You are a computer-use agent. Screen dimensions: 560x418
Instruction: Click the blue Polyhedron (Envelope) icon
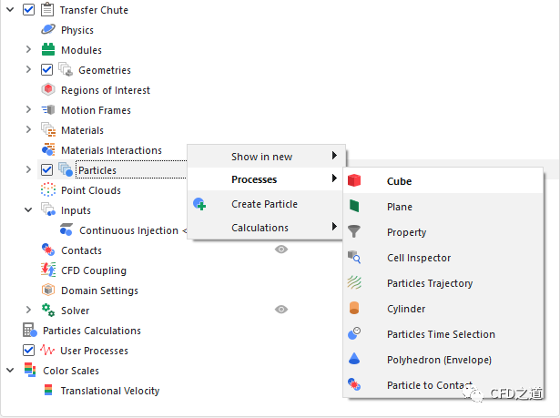[354, 360]
